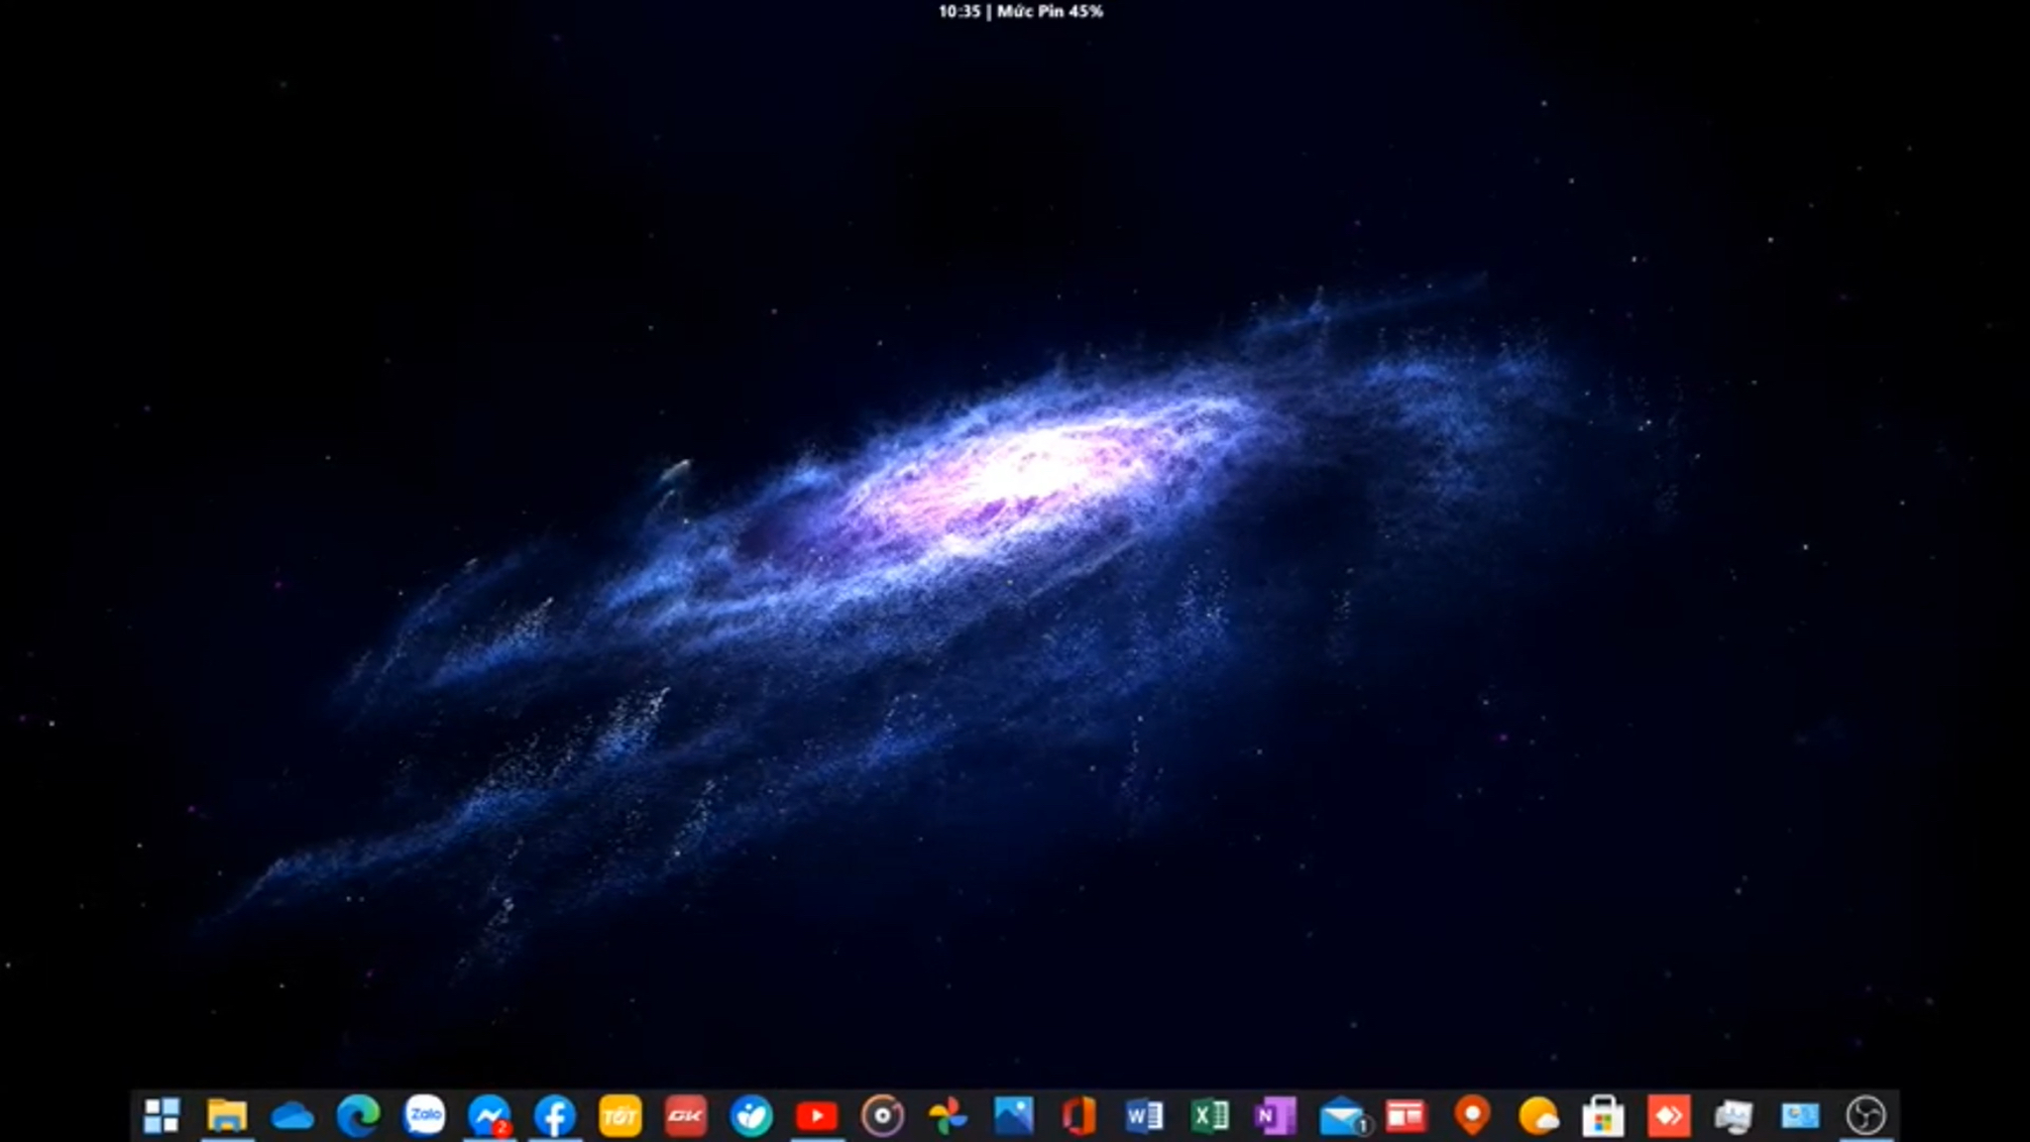Image resolution: width=2030 pixels, height=1142 pixels.
Task: Launch AnyDesk from the taskbar
Action: pyautogui.click(x=1668, y=1116)
